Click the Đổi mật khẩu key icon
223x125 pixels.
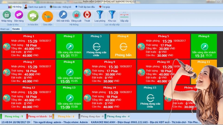[x=63, y=15]
